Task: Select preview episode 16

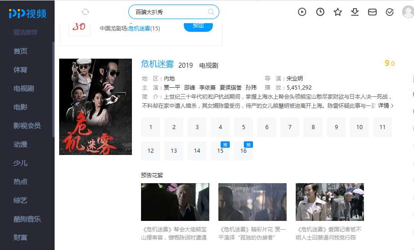Action: 243,151
